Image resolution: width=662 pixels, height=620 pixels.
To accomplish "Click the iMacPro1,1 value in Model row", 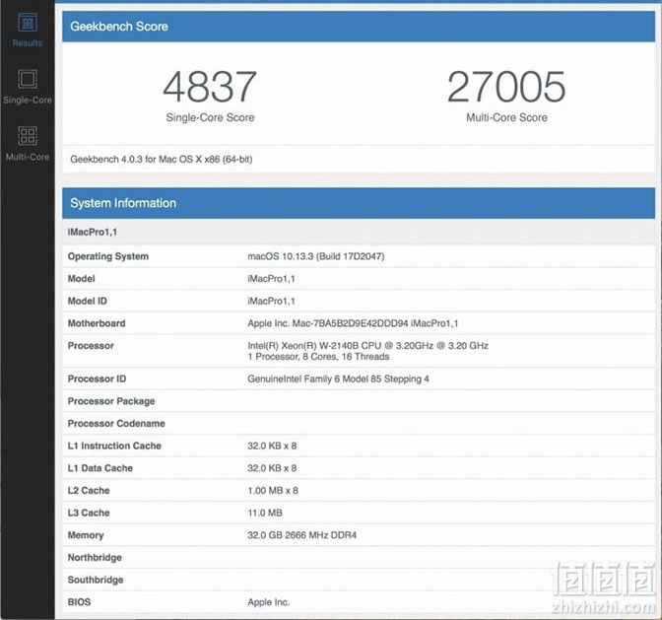I will [271, 279].
